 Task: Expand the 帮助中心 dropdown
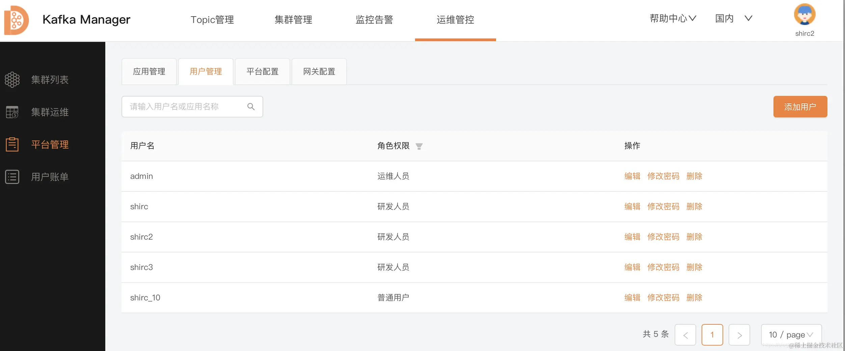(673, 19)
